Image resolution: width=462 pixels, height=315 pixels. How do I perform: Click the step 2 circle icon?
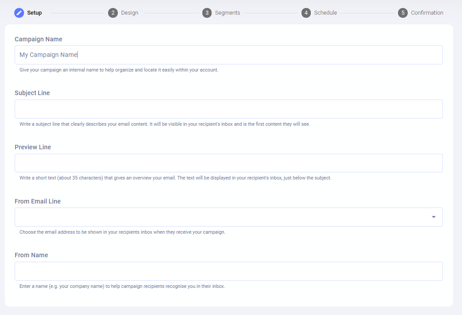tap(113, 13)
